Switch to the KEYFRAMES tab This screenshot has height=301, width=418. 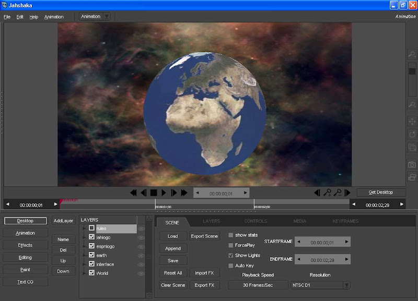coord(345,221)
